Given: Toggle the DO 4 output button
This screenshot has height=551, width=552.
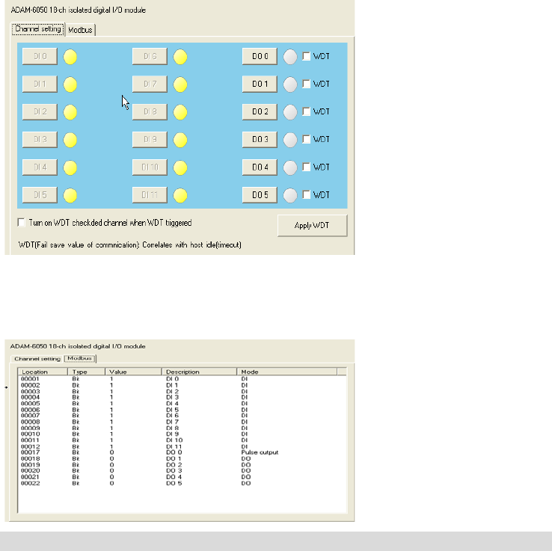Looking at the screenshot, I should click(260, 167).
